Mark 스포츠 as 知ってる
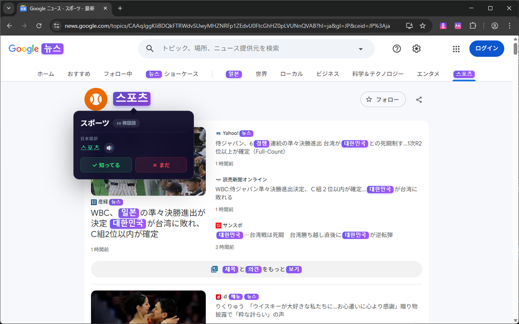 106,165
